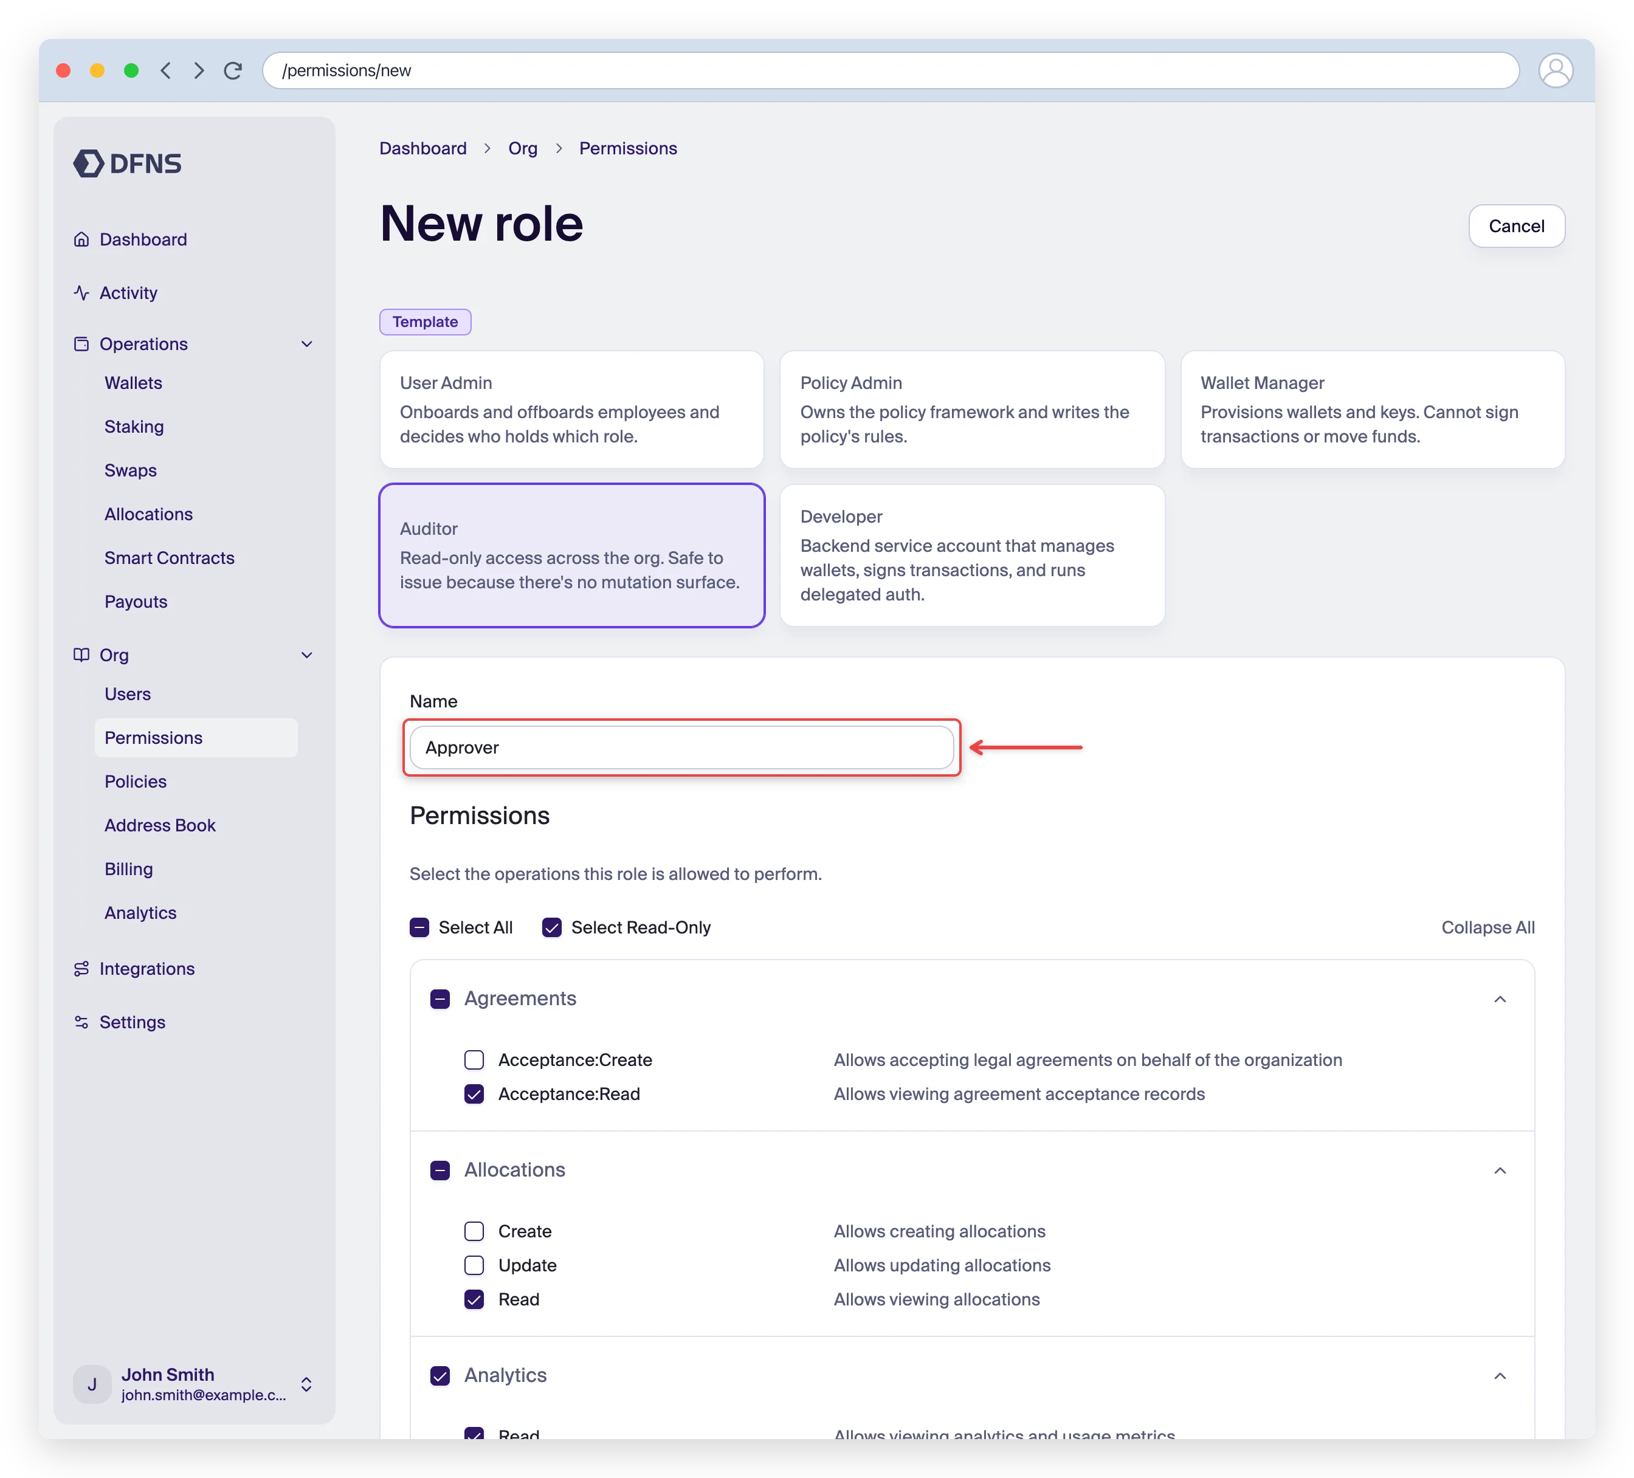Reload the page with refresh icon

tap(233, 70)
